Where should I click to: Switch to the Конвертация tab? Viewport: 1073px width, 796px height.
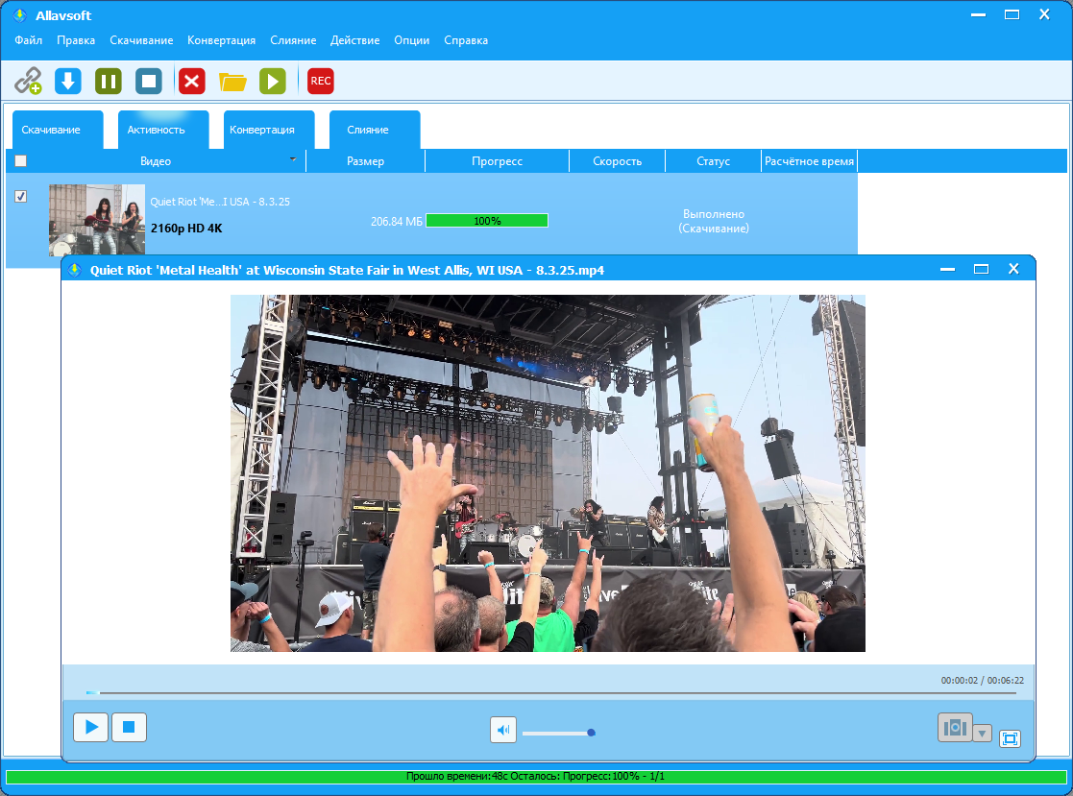click(x=269, y=130)
